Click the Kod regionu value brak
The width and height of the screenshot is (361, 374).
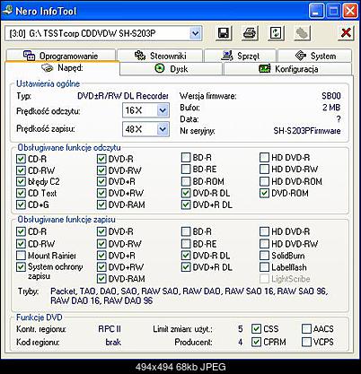[x=113, y=342]
